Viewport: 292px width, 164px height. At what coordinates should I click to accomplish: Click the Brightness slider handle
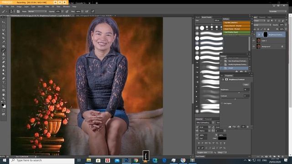(239, 92)
